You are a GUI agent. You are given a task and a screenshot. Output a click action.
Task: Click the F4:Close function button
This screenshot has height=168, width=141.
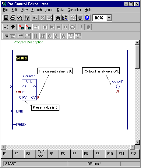(x=41, y=154)
